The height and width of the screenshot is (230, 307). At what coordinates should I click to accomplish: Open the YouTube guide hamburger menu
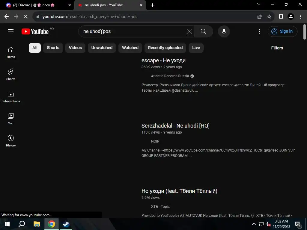point(11,31)
